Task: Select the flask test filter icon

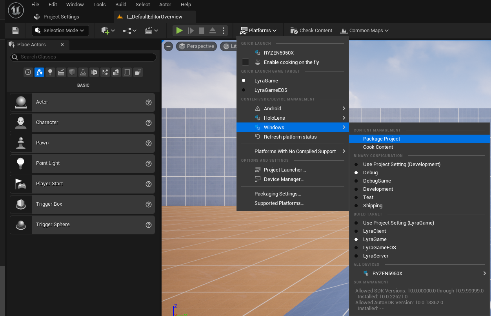Action: pyautogui.click(x=83, y=72)
